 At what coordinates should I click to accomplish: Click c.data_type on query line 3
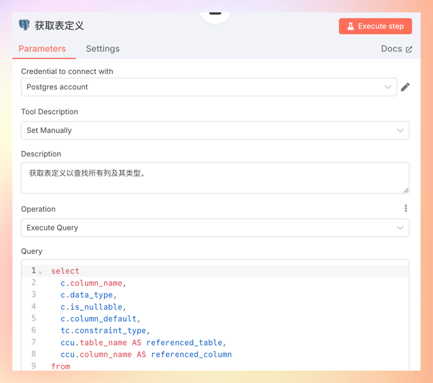coord(87,295)
